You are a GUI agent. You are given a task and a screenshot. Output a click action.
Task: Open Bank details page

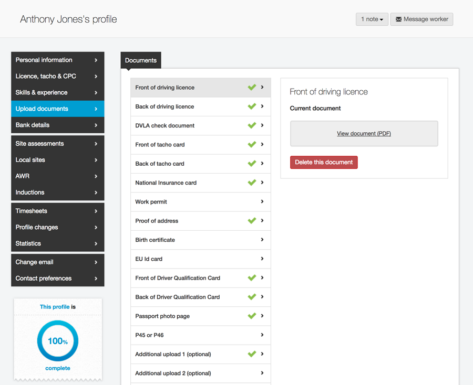pos(58,125)
